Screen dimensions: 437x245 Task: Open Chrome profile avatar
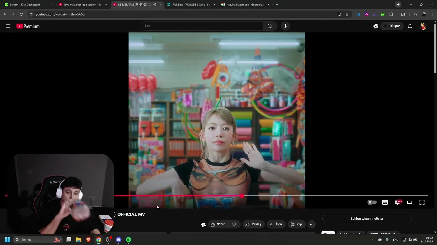pyautogui.click(x=424, y=14)
